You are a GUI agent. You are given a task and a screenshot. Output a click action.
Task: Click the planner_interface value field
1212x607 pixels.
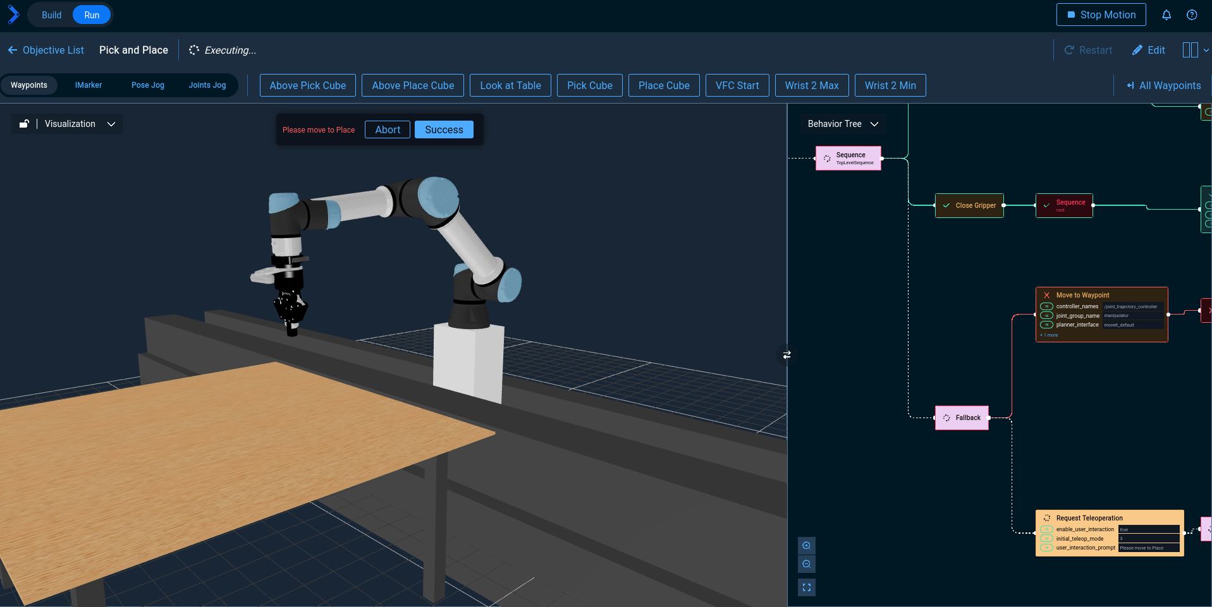click(x=1132, y=325)
